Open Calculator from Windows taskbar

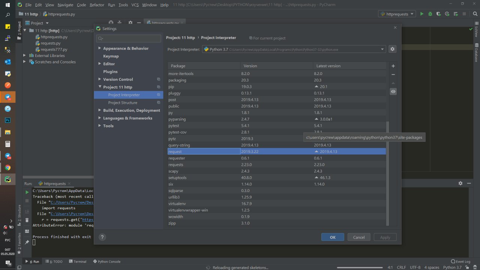pos(7,144)
